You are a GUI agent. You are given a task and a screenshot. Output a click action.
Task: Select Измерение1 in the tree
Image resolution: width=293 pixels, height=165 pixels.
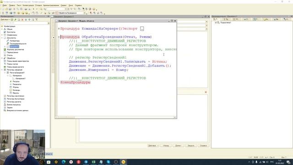coord(20,78)
